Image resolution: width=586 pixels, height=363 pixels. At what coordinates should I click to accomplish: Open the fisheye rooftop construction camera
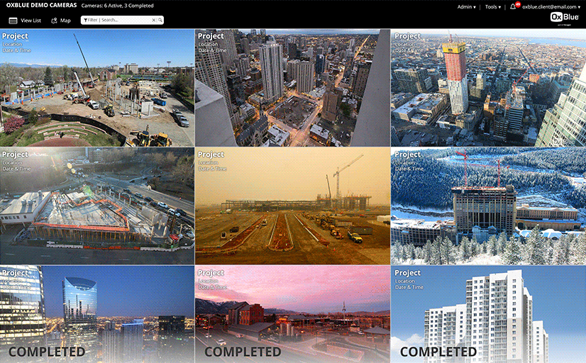click(x=97, y=206)
